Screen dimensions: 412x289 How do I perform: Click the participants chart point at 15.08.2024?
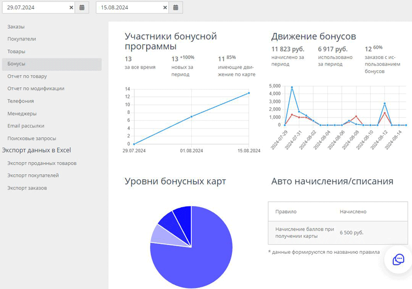pos(249,93)
